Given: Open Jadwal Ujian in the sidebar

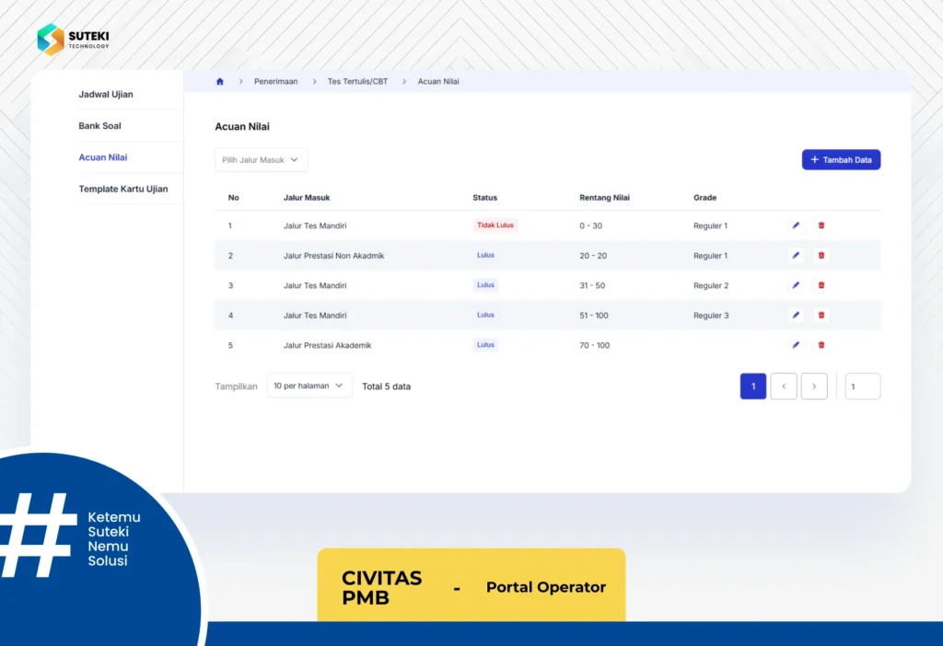Looking at the screenshot, I should pyautogui.click(x=106, y=95).
